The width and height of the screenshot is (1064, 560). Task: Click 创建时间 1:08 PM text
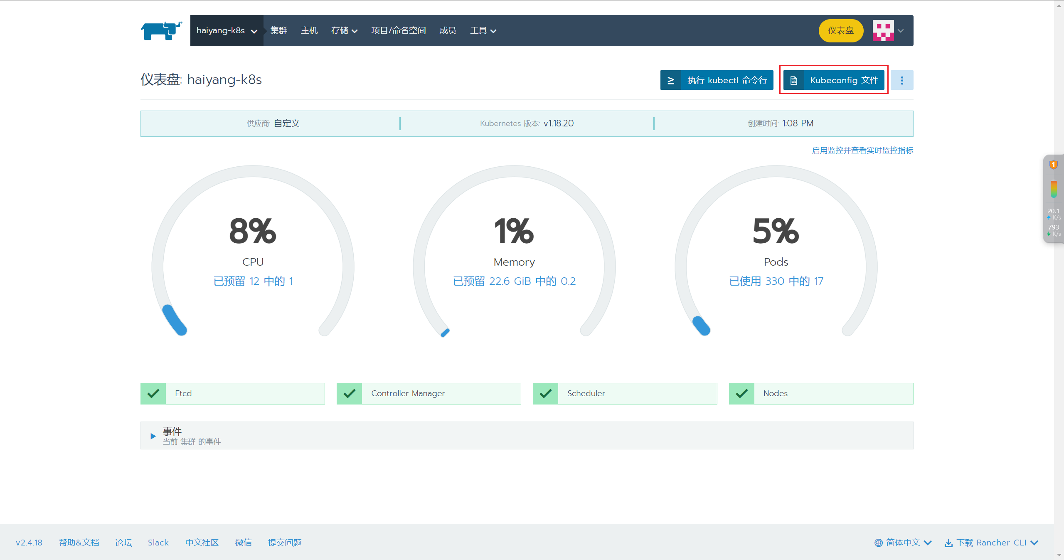pyautogui.click(x=780, y=123)
